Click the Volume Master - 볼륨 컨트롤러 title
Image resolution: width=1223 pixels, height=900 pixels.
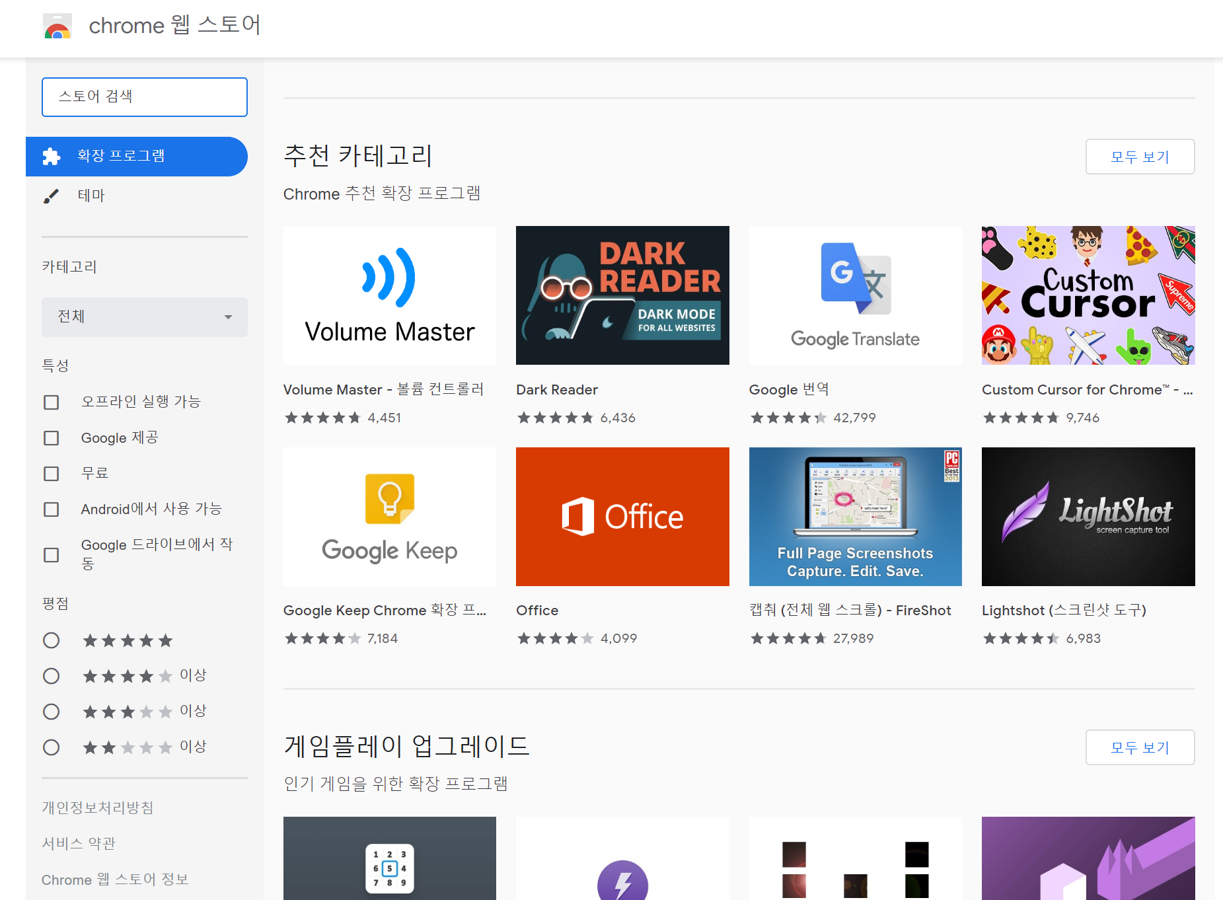384,389
